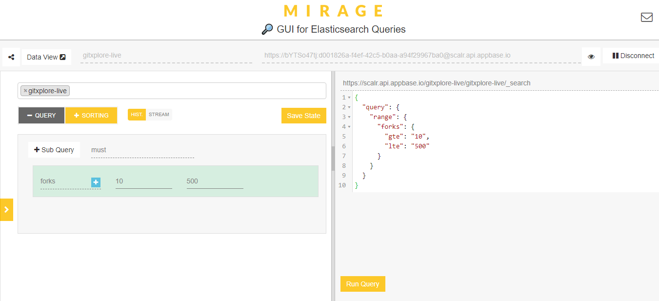Click the blue plus icon beside forks

tap(96, 182)
